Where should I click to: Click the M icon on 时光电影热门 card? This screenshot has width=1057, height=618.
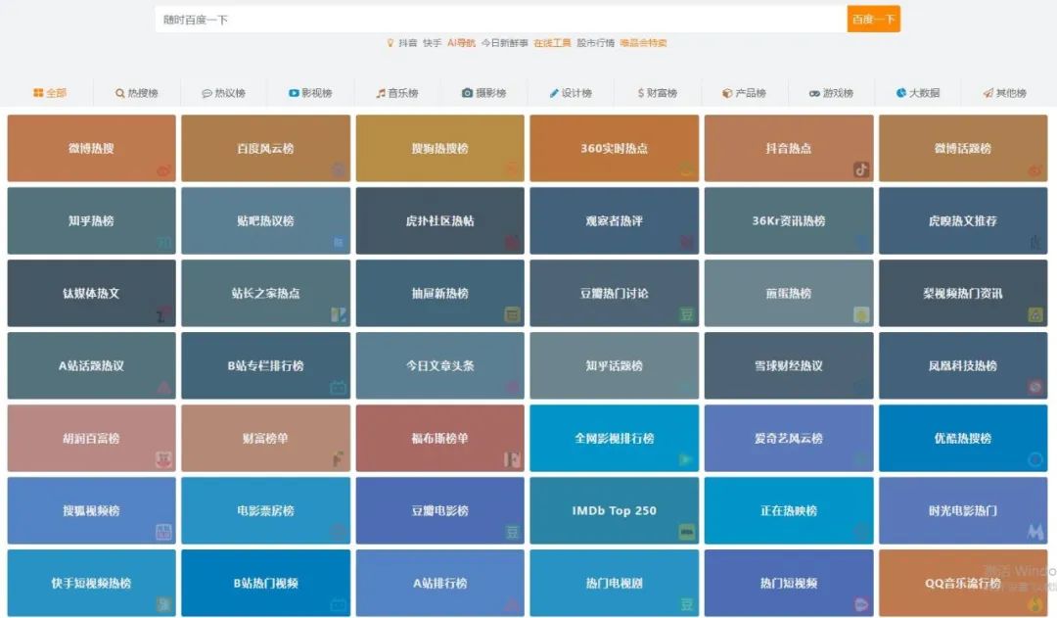click(x=1034, y=532)
